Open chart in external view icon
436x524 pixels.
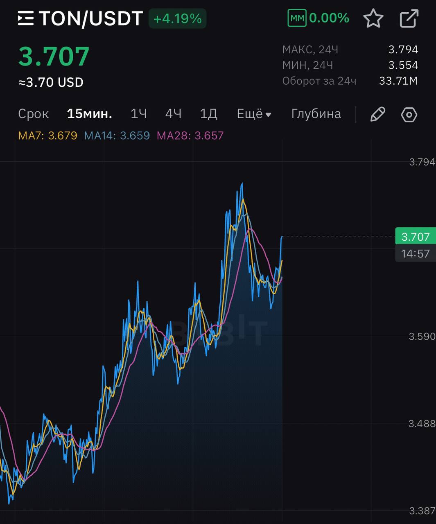[409, 19]
